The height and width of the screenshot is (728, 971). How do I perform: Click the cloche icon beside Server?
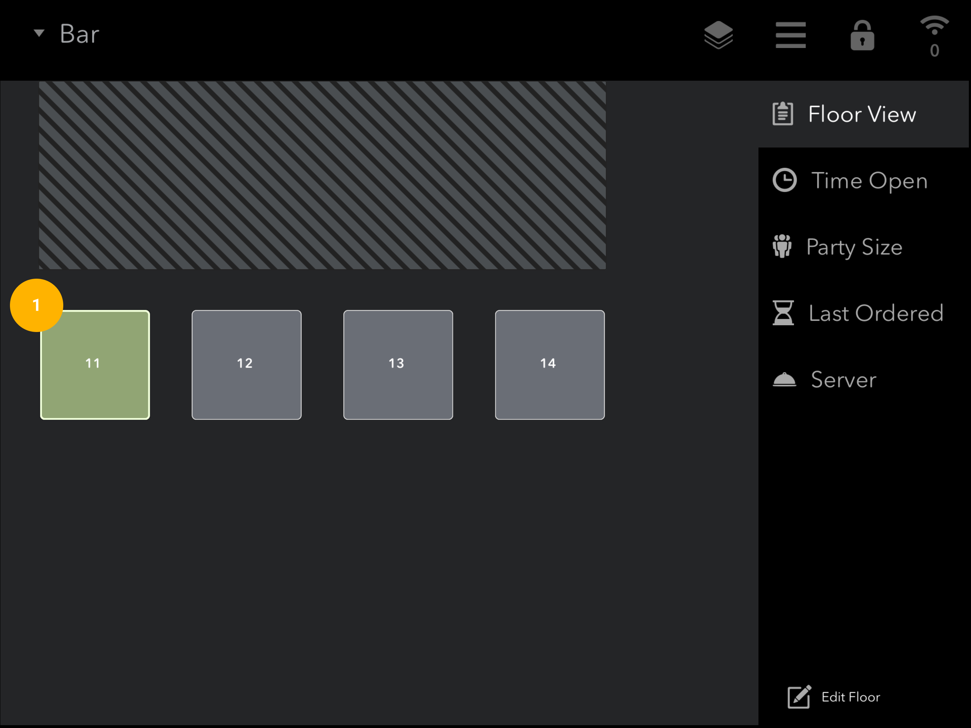point(784,379)
